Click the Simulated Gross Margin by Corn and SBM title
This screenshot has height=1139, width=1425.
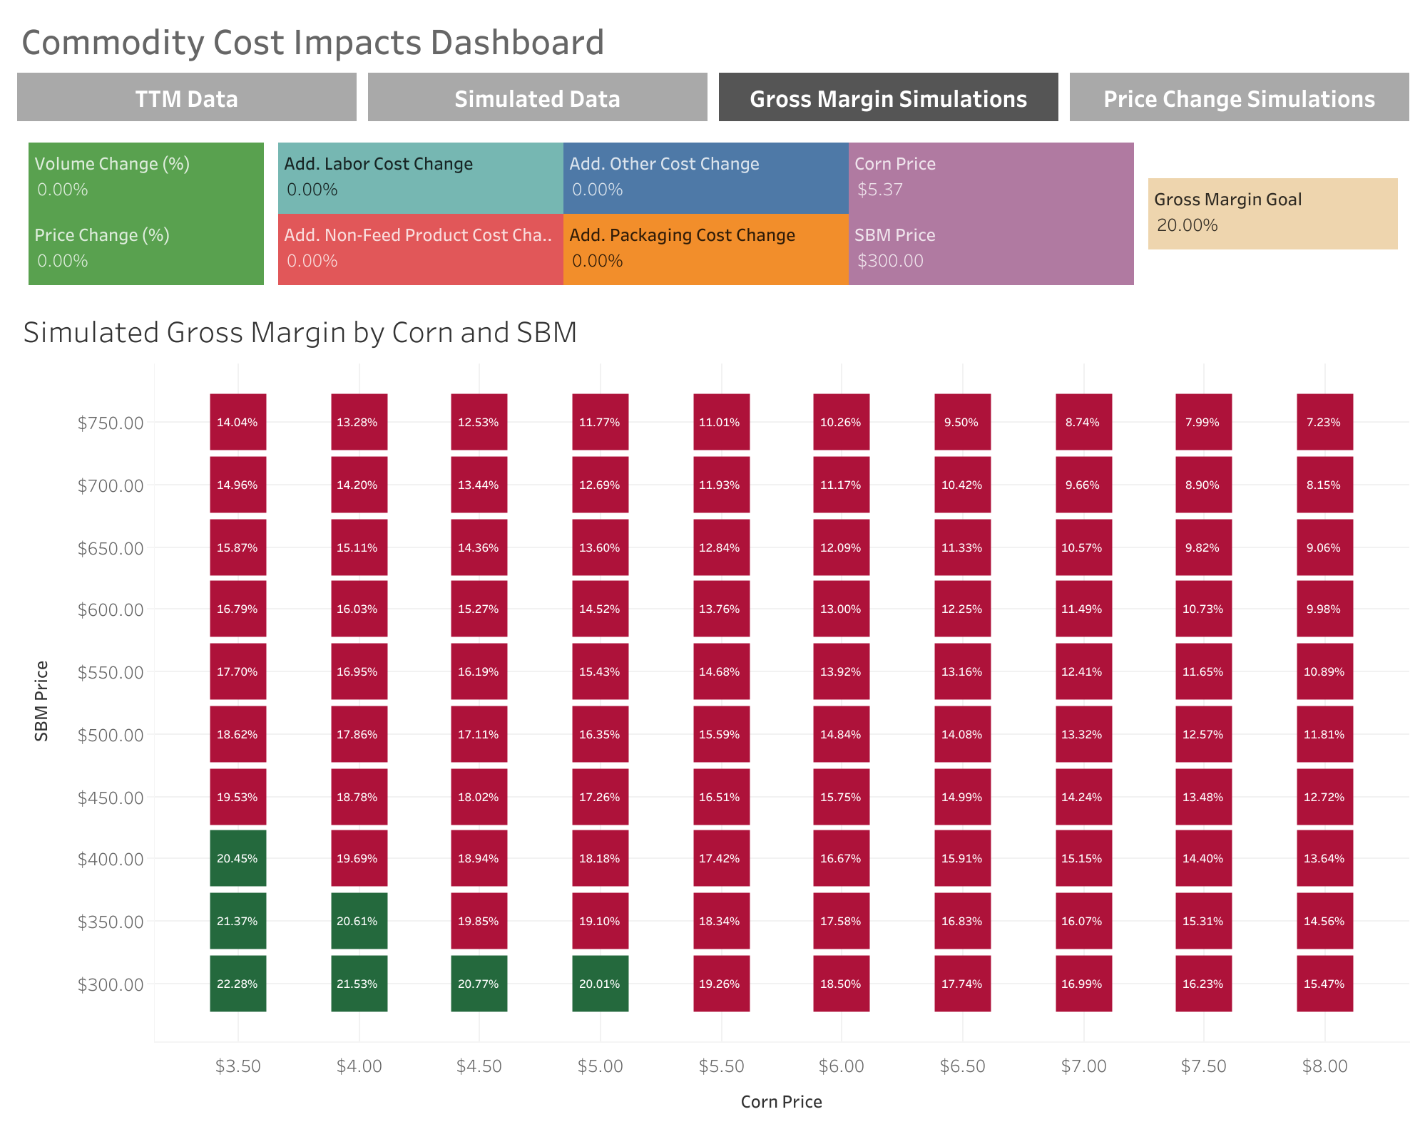tap(300, 333)
